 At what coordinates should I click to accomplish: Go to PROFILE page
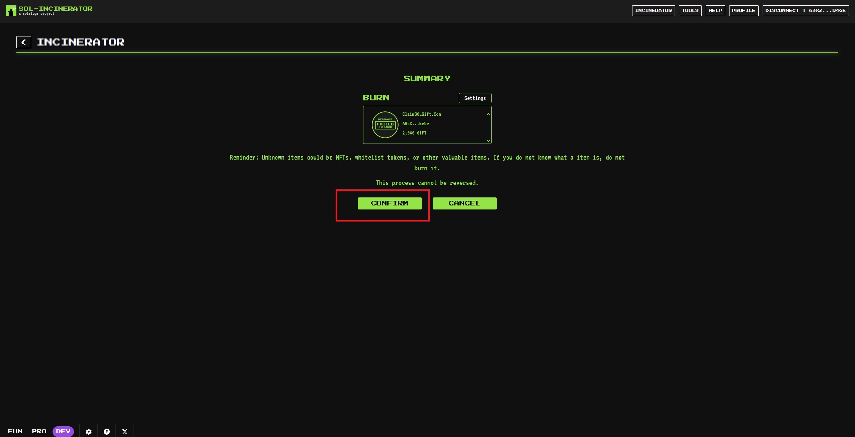(x=744, y=10)
